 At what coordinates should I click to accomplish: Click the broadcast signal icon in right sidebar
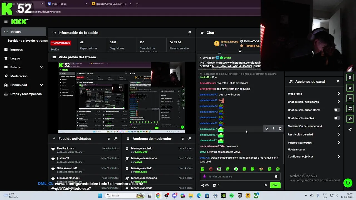tap(350, 98)
